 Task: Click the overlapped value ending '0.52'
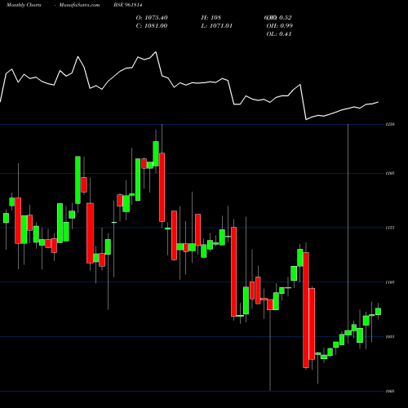tap(278, 18)
